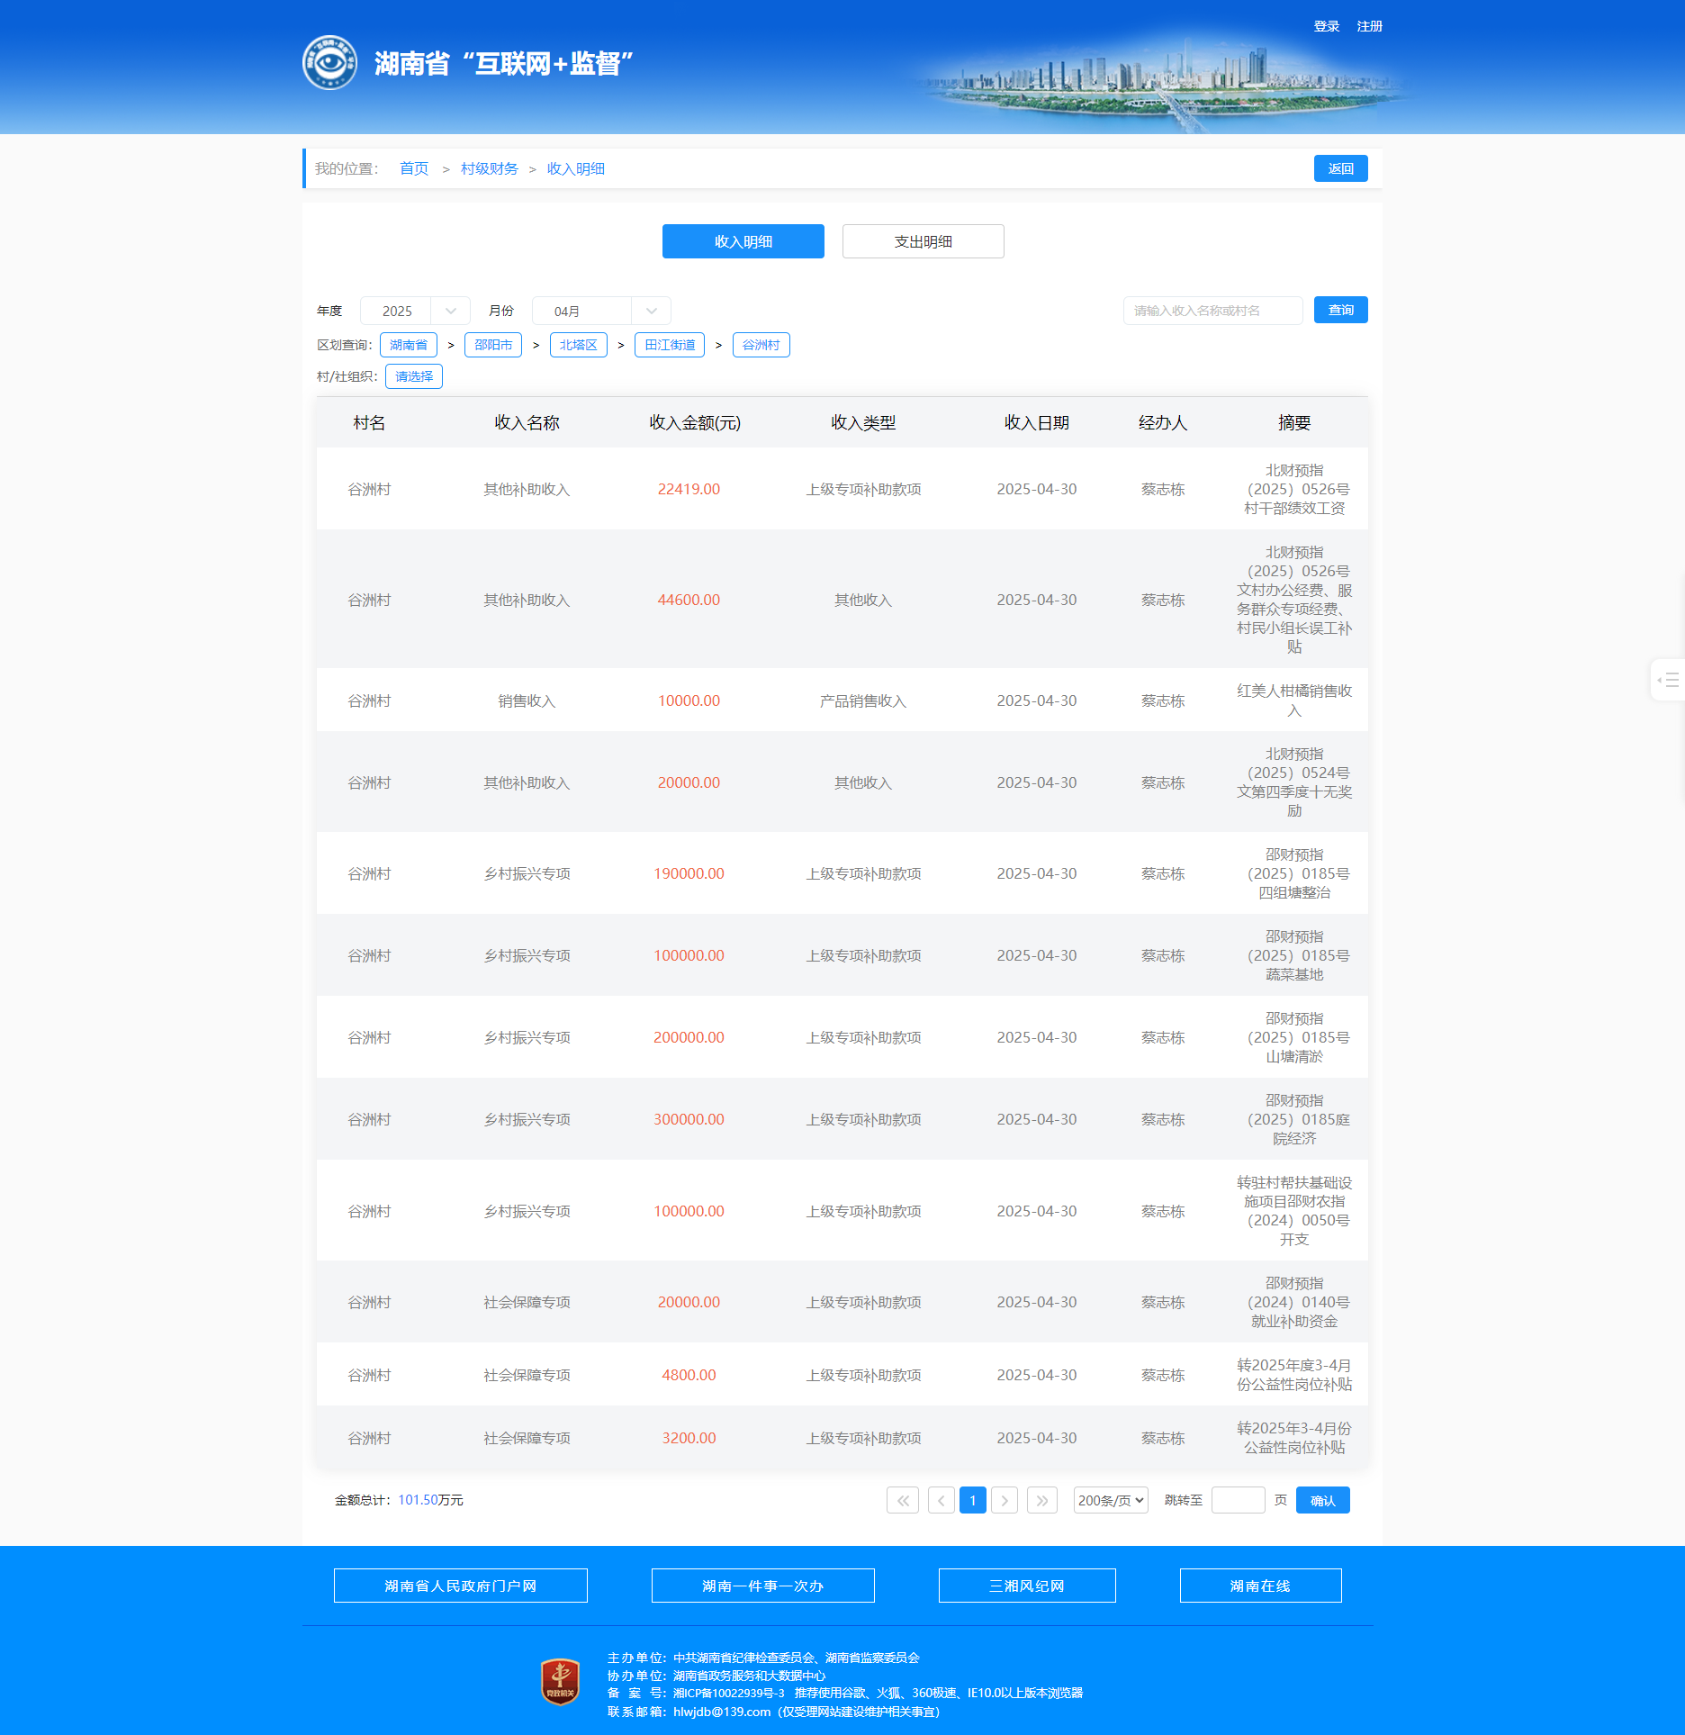The image size is (1685, 1735).
Task: Open the 村/社组织 请选择 selector
Action: pos(414,376)
